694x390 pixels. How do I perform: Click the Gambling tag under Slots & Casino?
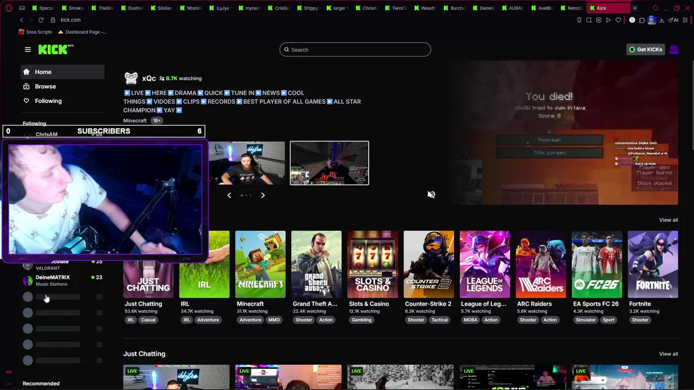pos(362,320)
